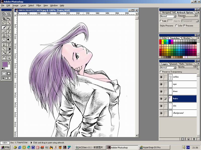
Task: Click the zoom percentage field in status bar
Action: [x=5, y=142]
